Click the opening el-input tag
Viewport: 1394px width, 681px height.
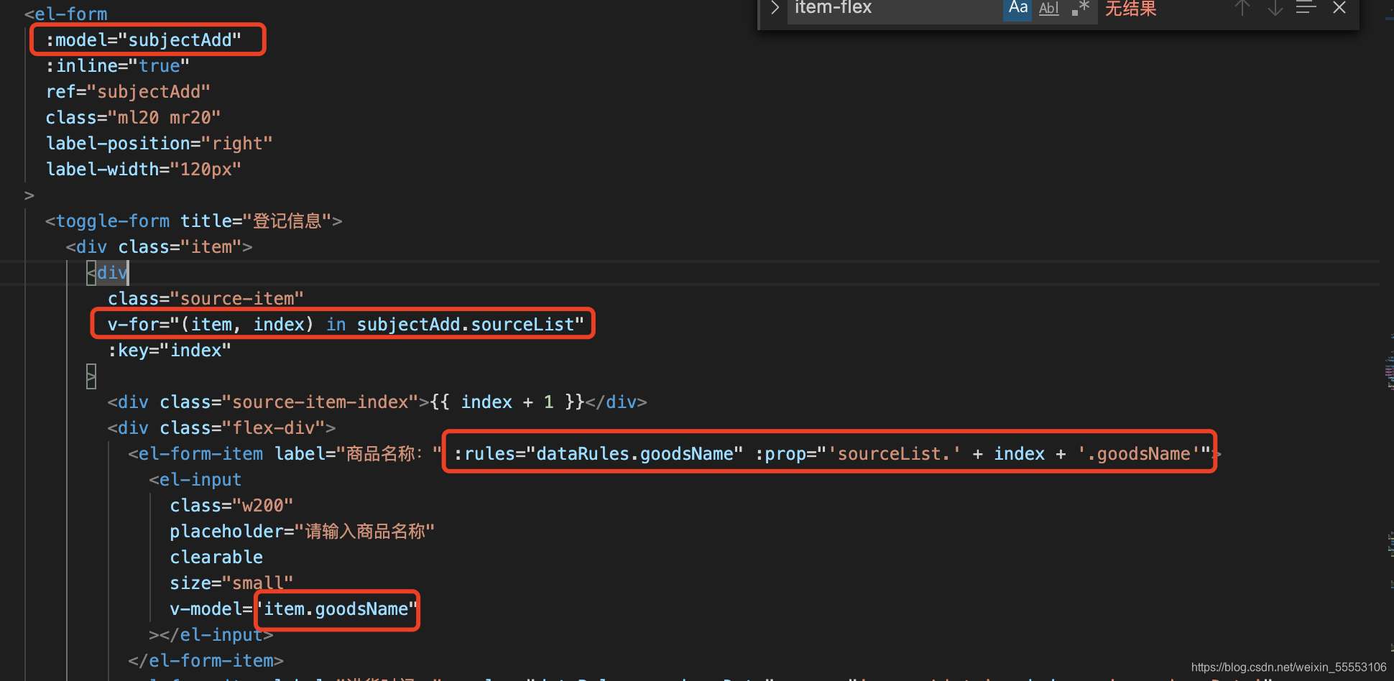pyautogui.click(x=195, y=480)
